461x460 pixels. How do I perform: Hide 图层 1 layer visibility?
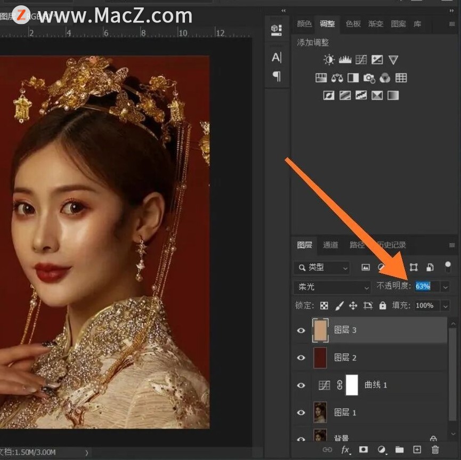click(301, 413)
